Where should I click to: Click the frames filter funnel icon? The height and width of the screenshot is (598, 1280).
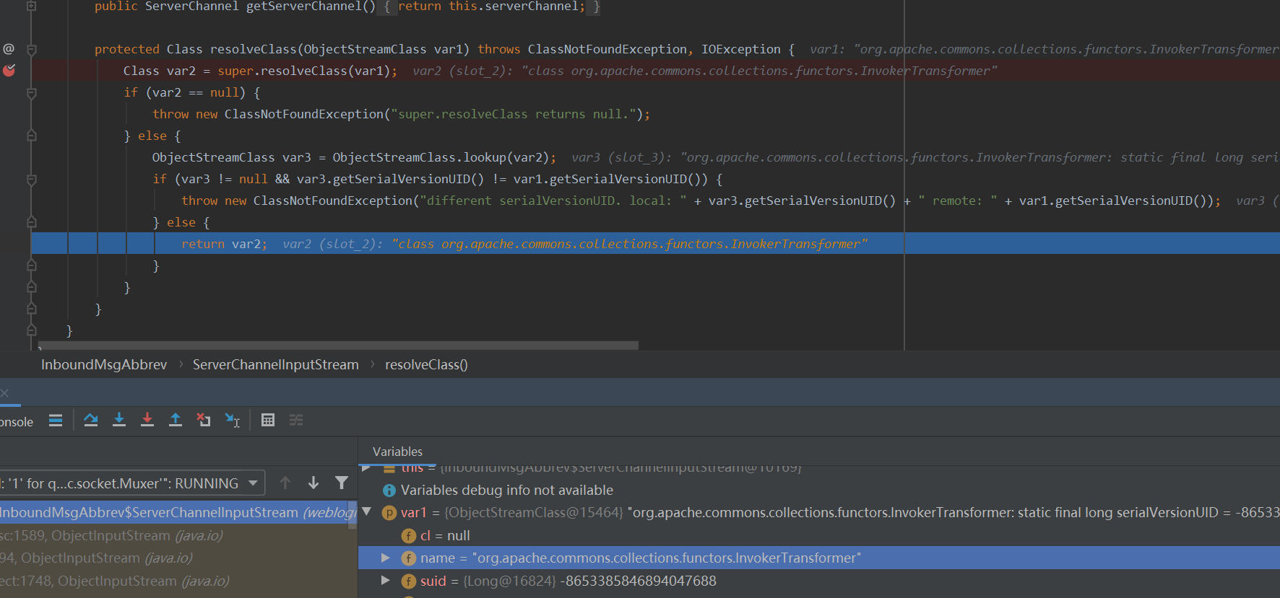[x=342, y=483]
